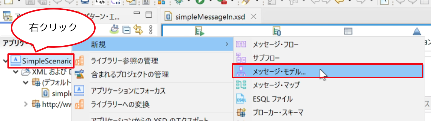Close the simpleMessageIn.xsd tab

pyautogui.click(x=254, y=17)
